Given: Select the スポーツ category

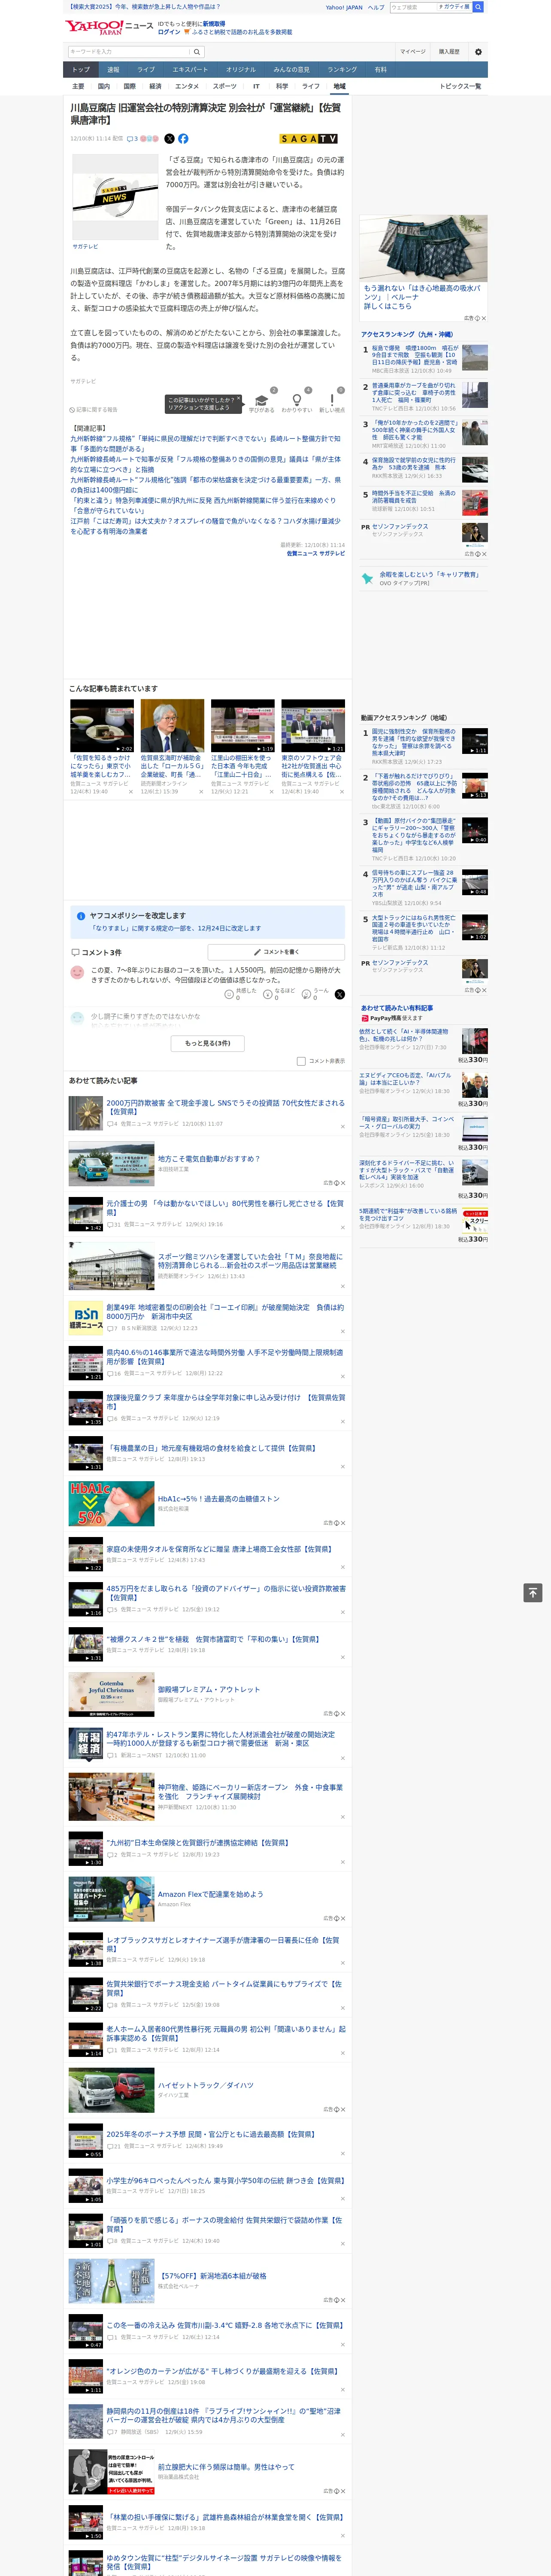Looking at the screenshot, I should tap(225, 86).
